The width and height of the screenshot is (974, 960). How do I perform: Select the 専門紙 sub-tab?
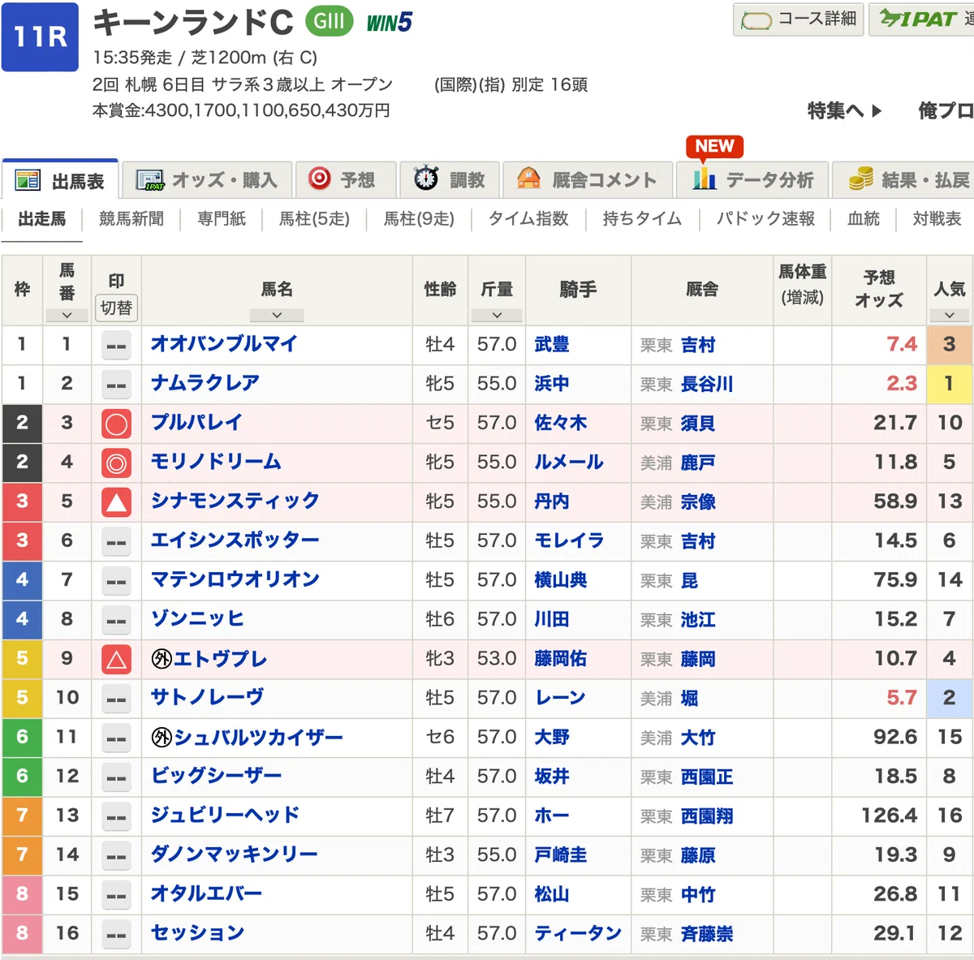pos(221,219)
